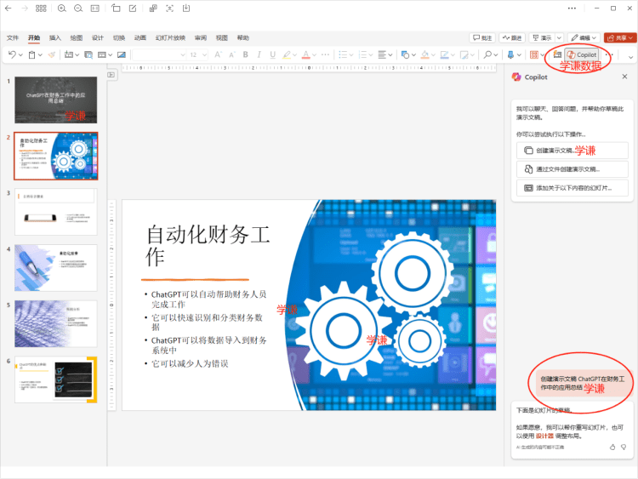The image size is (638, 479).
Task: Select slide 3 thumbnail
Action: tap(56, 212)
